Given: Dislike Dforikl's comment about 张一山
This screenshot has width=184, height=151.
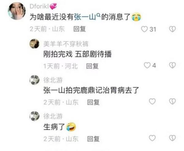Looking at the screenshot, I should pos(172,29).
